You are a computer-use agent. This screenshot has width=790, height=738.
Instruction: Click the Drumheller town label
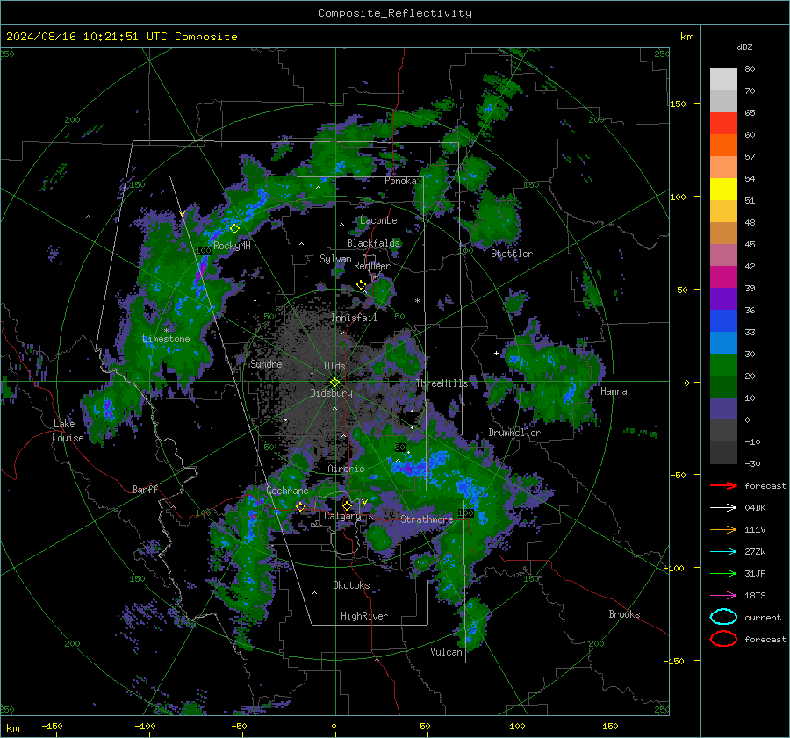pos(514,433)
